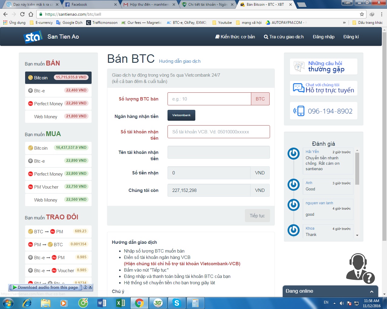This screenshot has width=387, height=309.
Task: Select the Vietcombank bank button
Action: 181,115
